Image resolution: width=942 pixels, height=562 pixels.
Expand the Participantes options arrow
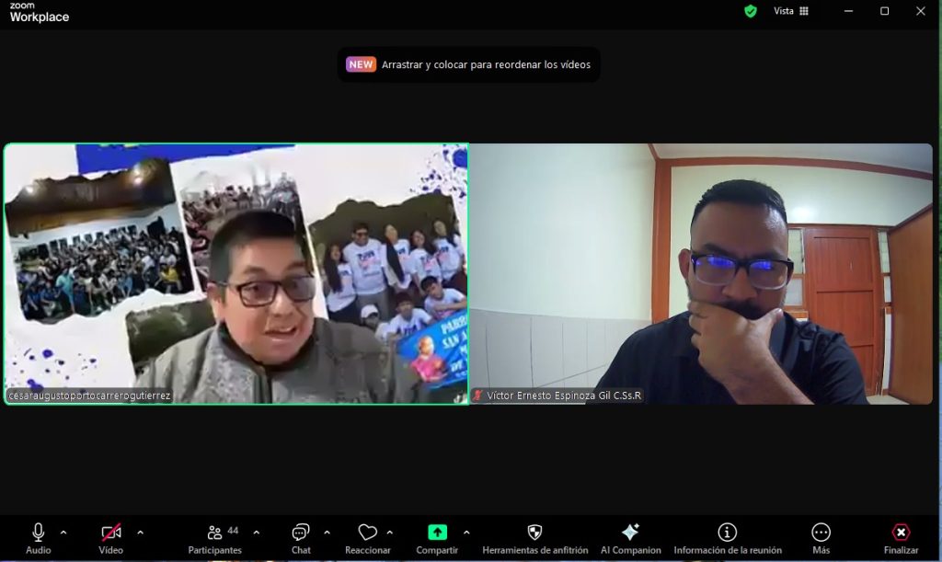pos(256,532)
